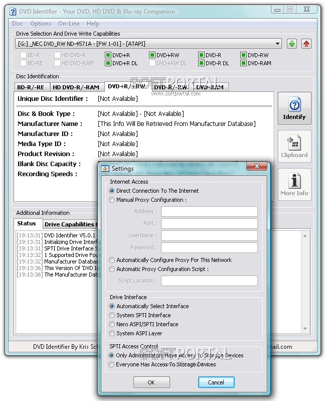Image resolution: width=325 pixels, height=401 pixels.
Task: Click the Unique Disc Identifier value
Action: click(x=118, y=99)
